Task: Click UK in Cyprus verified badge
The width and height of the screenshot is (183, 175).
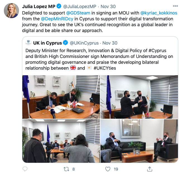Action: [66, 43]
